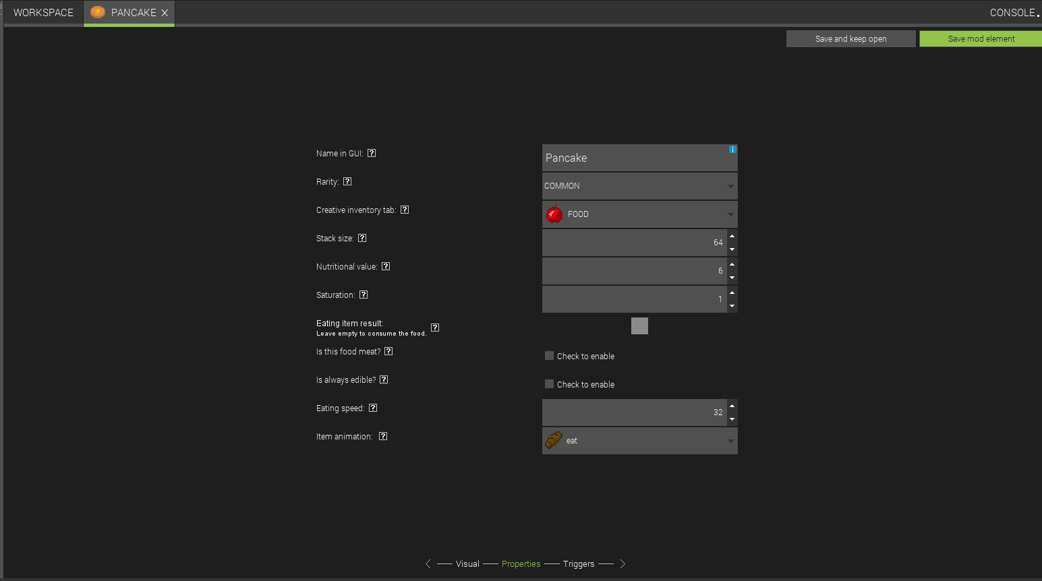Open help for Nutritional value
The width and height of the screenshot is (1042, 581).
pos(385,266)
